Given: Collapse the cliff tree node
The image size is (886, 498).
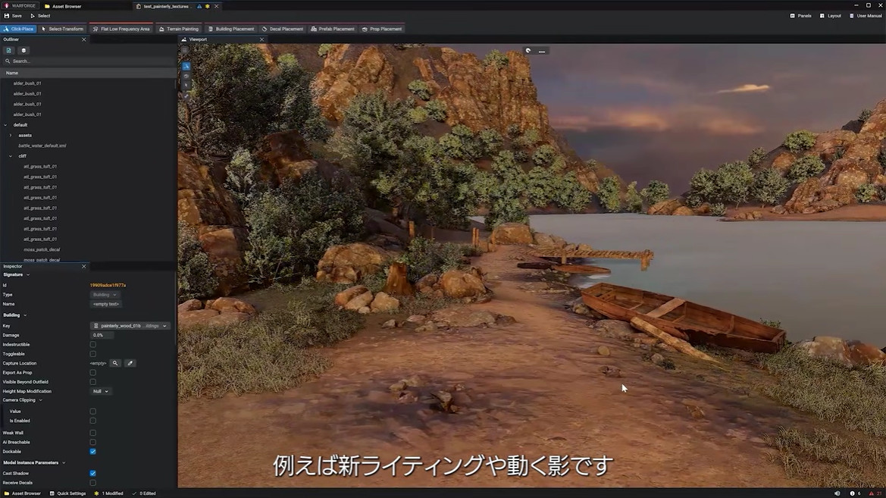Looking at the screenshot, I should 11,156.
